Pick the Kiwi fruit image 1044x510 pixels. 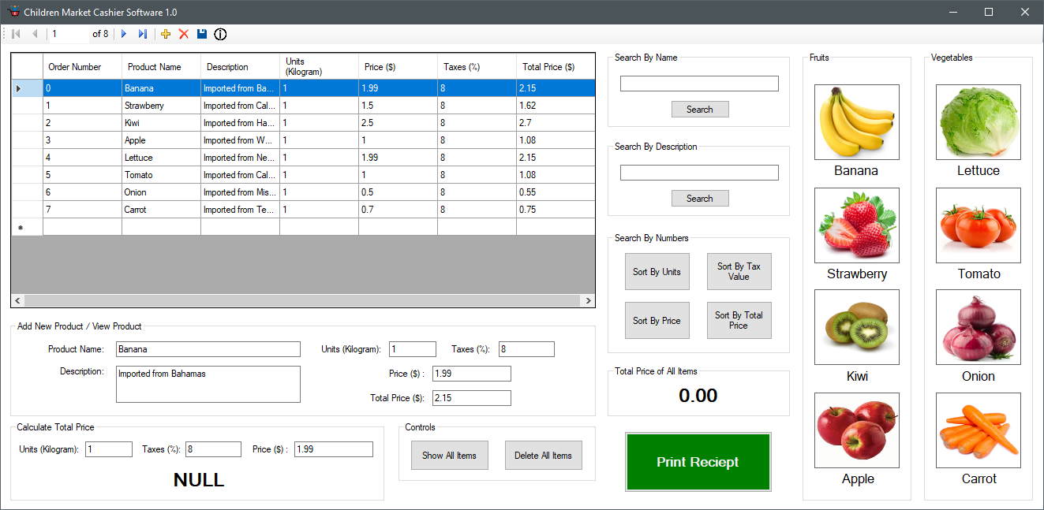[x=857, y=327]
